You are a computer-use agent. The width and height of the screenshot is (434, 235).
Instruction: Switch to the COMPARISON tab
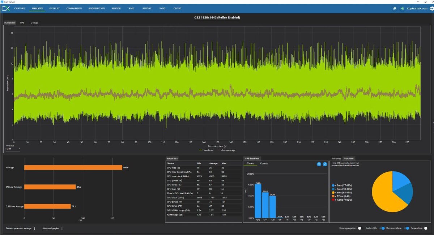click(x=74, y=8)
